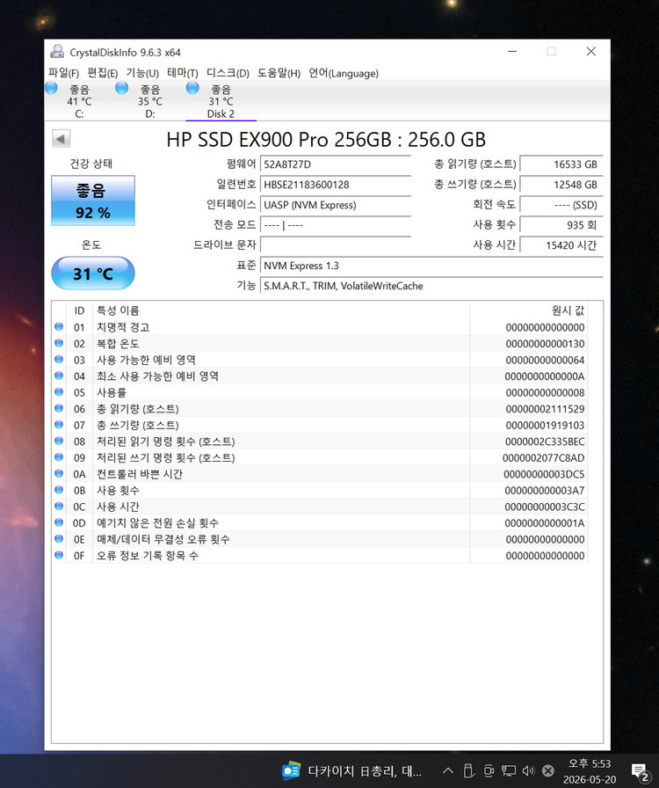Click the firmware field 52A8T27D
Image resolution: width=659 pixels, height=788 pixels.
tap(336, 164)
